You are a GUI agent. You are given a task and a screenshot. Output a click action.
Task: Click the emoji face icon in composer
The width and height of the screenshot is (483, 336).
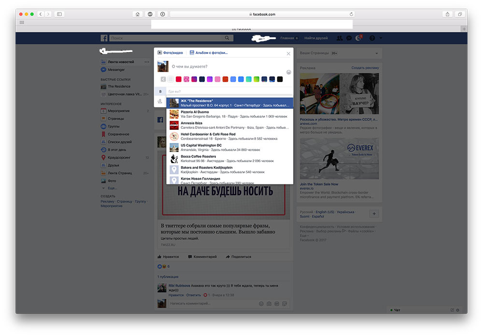(289, 72)
